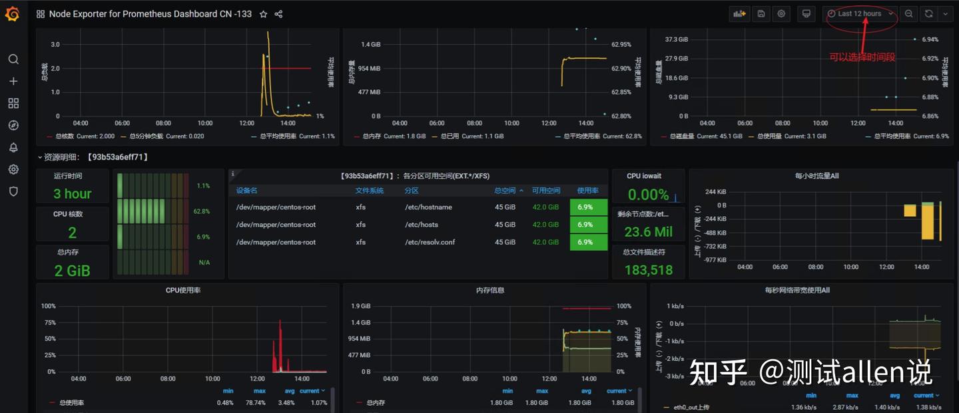Open the Server Admin shield icon
Image resolution: width=959 pixels, height=413 pixels.
coord(13,191)
